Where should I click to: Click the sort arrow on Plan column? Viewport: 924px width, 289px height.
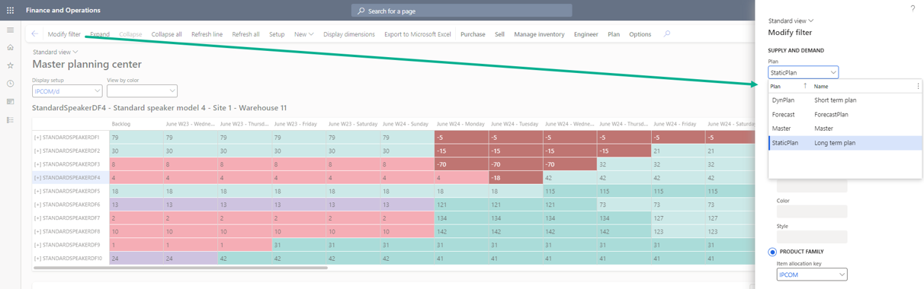coord(805,87)
